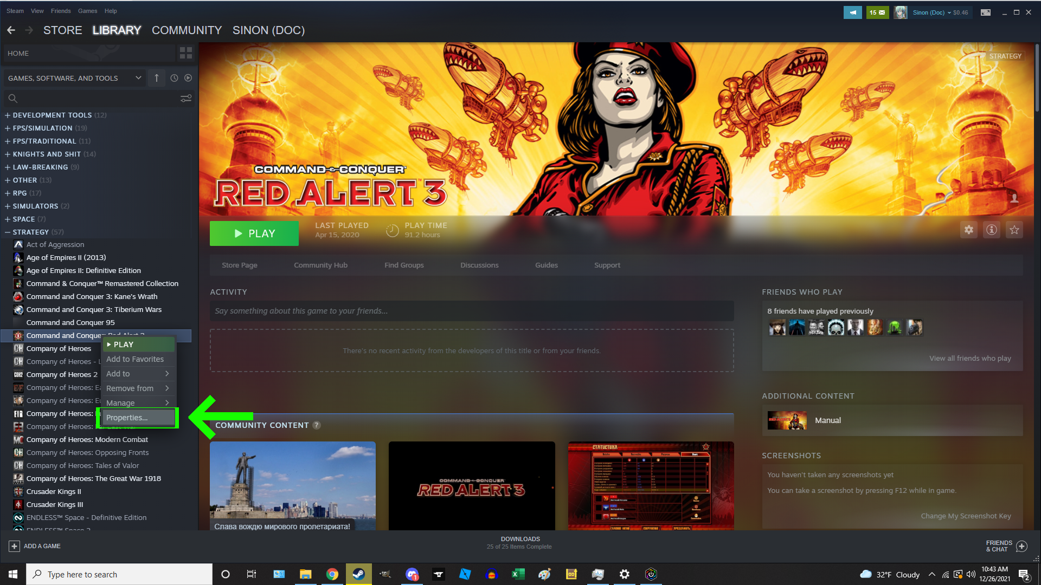This screenshot has width=1041, height=585.
Task: Click the back navigation arrow
Action: pyautogui.click(x=11, y=30)
